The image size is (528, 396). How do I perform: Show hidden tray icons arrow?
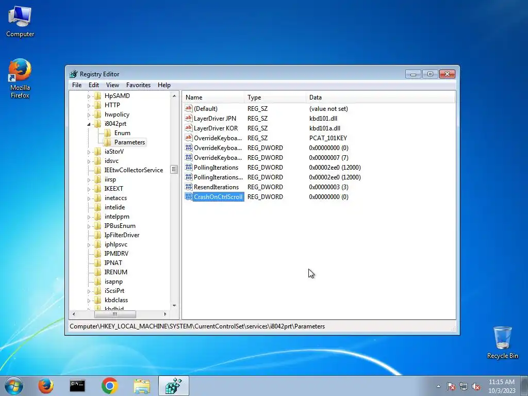coord(438,387)
